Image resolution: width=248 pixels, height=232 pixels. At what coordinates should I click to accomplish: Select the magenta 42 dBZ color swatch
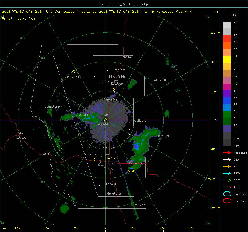[227, 87]
